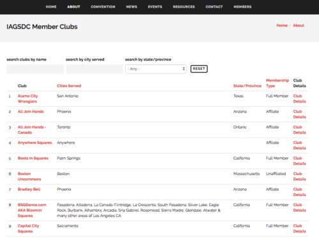
Task: View Club Details for Alamo City Wranglers
Action: (299, 99)
